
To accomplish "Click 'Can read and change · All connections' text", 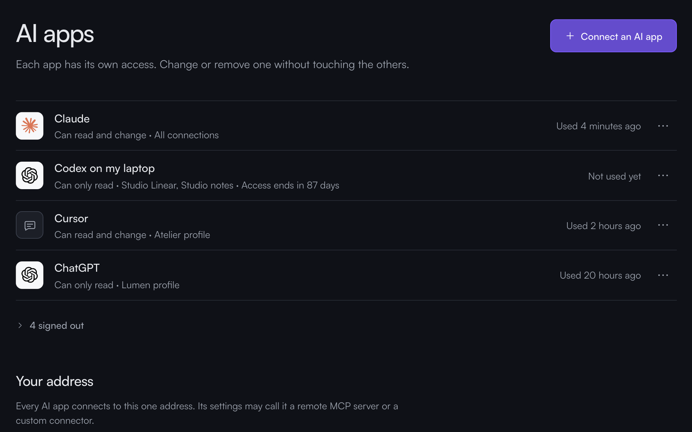I will [x=137, y=135].
